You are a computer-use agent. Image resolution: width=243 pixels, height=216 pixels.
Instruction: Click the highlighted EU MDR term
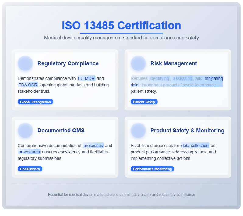click(86, 78)
